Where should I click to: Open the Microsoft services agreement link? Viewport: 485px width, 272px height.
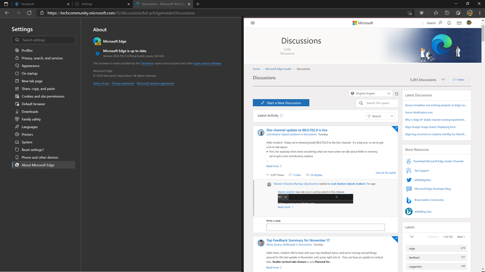(x=155, y=83)
